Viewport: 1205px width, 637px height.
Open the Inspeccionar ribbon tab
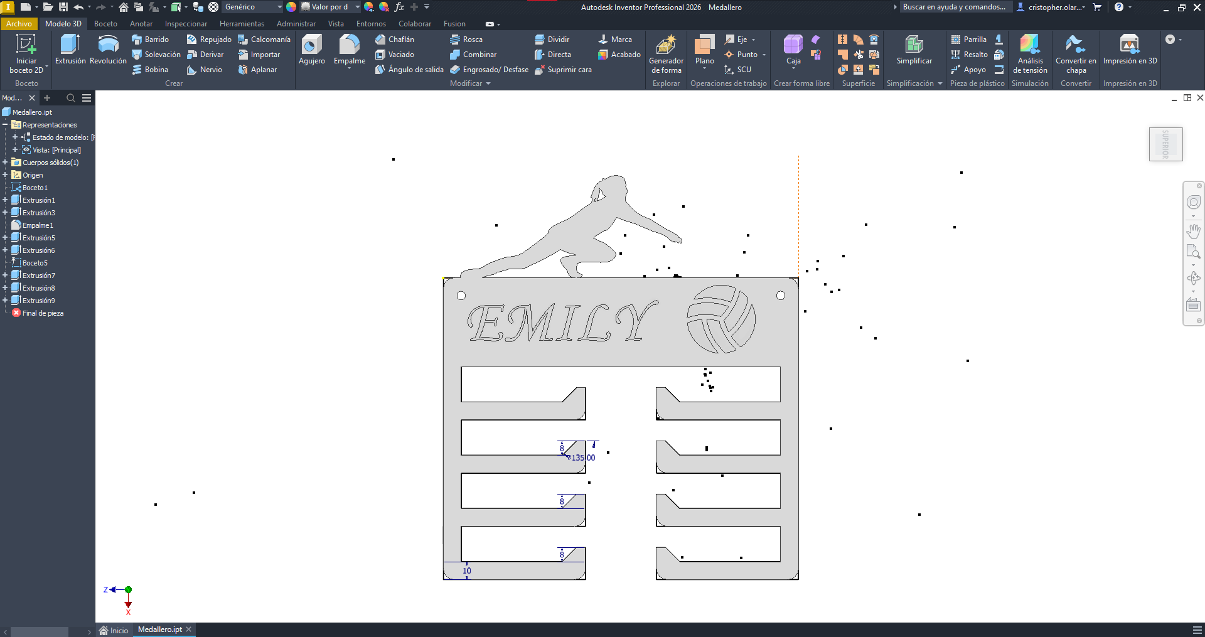(186, 24)
